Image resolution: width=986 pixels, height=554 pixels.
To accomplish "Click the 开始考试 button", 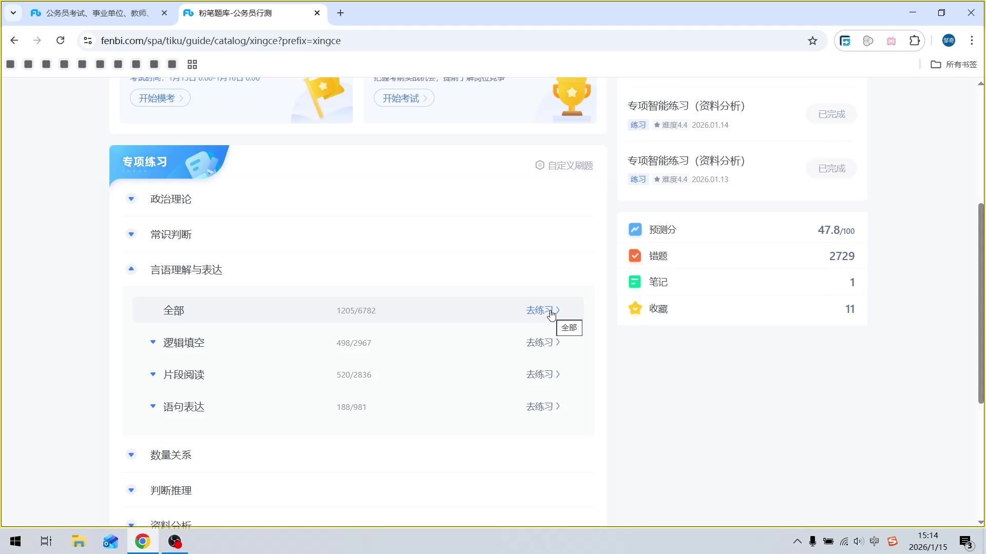I will click(x=404, y=98).
